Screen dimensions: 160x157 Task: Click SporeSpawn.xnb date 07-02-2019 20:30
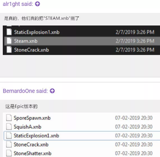134,118
